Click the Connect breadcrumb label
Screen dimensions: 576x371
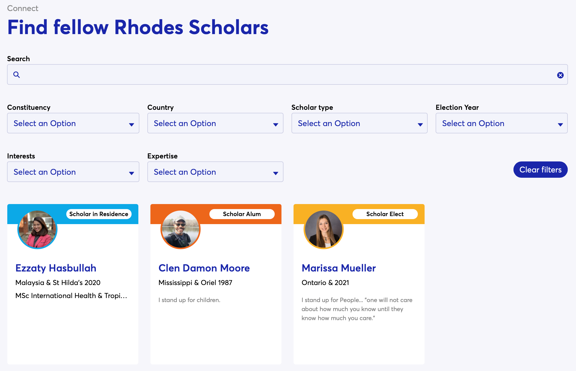23,8
